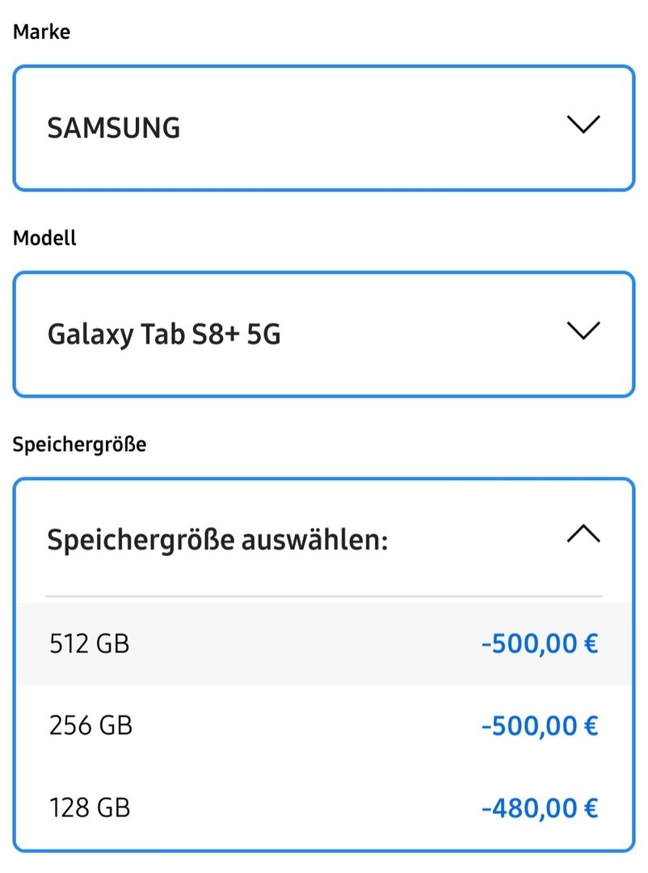Open the Galaxy Tab S8+ 5G model dropdown

(x=323, y=334)
